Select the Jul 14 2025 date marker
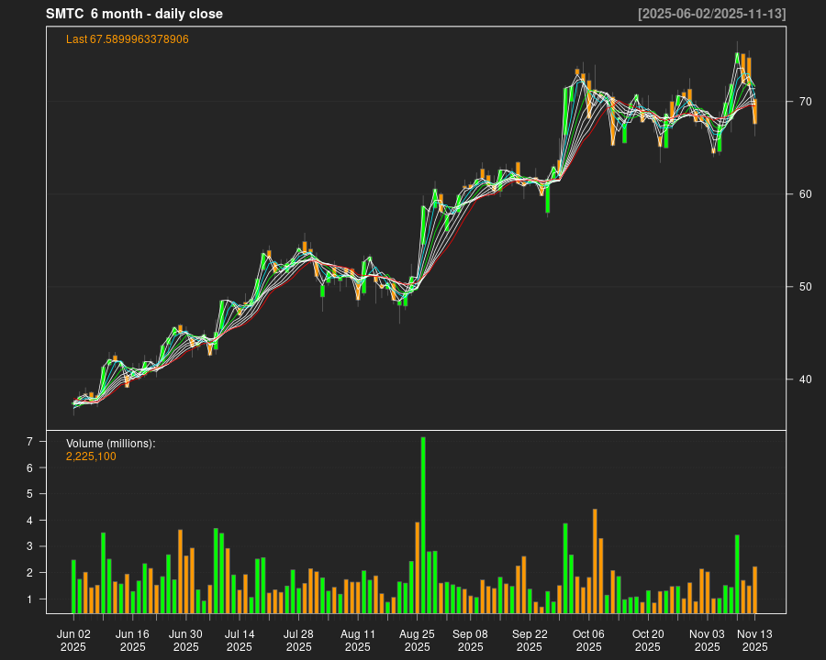The image size is (826, 660). 240,640
